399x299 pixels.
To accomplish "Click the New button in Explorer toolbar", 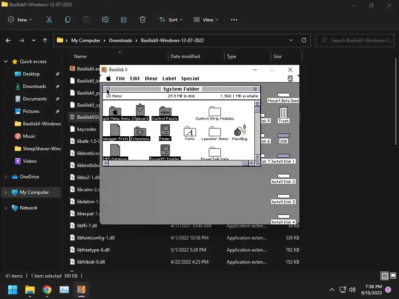I will pos(20,19).
